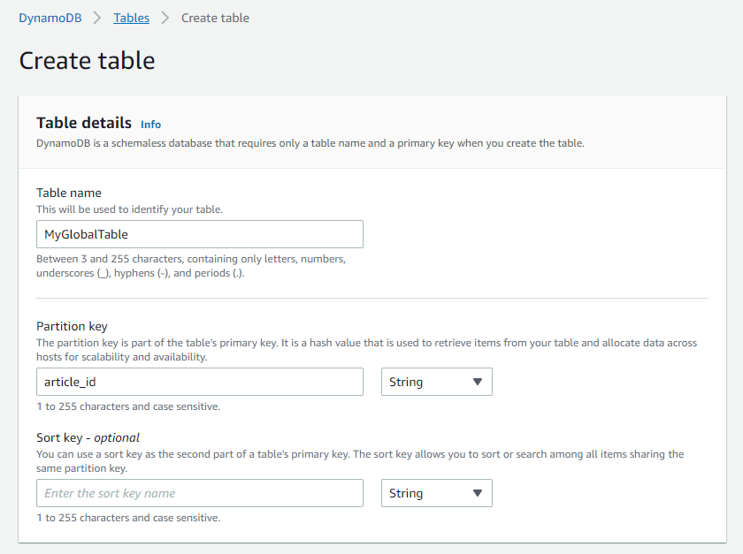The height and width of the screenshot is (554, 743).
Task: Click the chevron between Tables and Create table
Action: [165, 18]
